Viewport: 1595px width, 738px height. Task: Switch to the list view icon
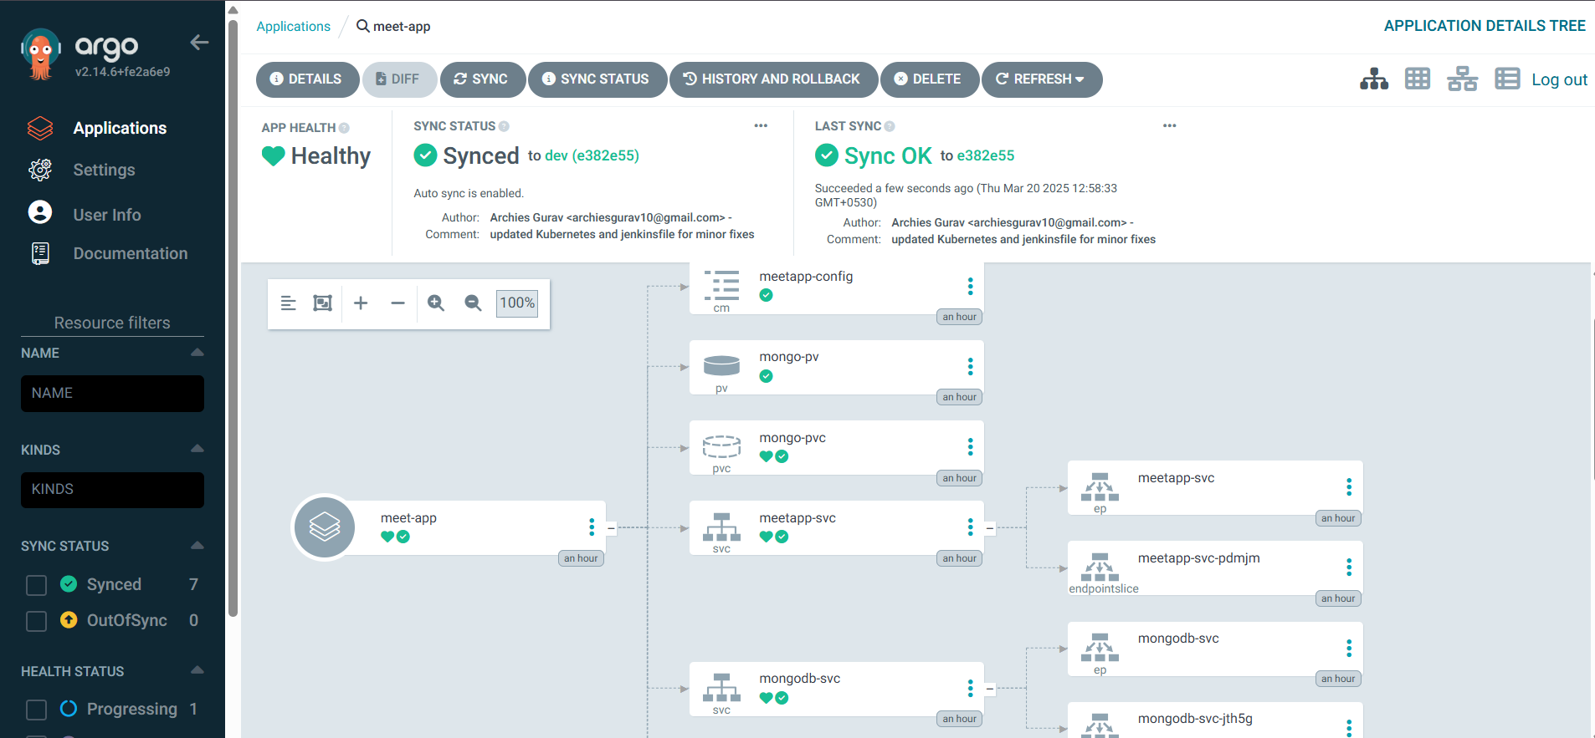coord(1507,79)
